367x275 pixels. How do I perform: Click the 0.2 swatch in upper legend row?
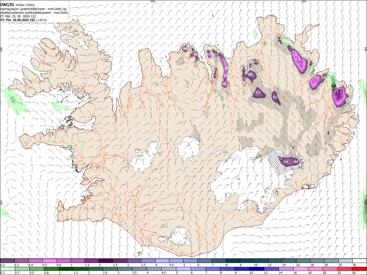pos(7,261)
